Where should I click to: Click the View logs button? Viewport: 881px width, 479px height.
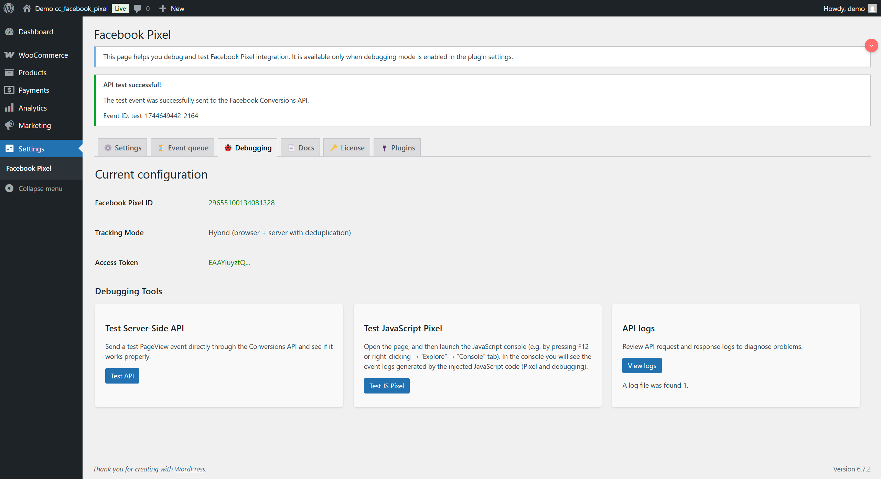point(642,366)
